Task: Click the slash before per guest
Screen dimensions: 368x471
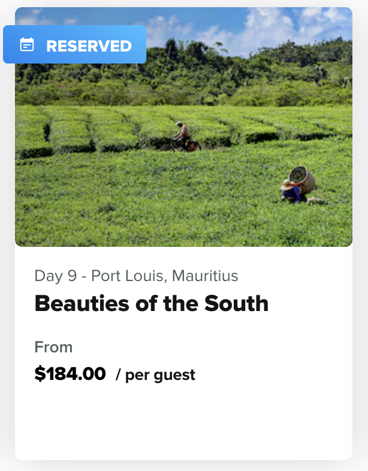Action: (x=118, y=375)
